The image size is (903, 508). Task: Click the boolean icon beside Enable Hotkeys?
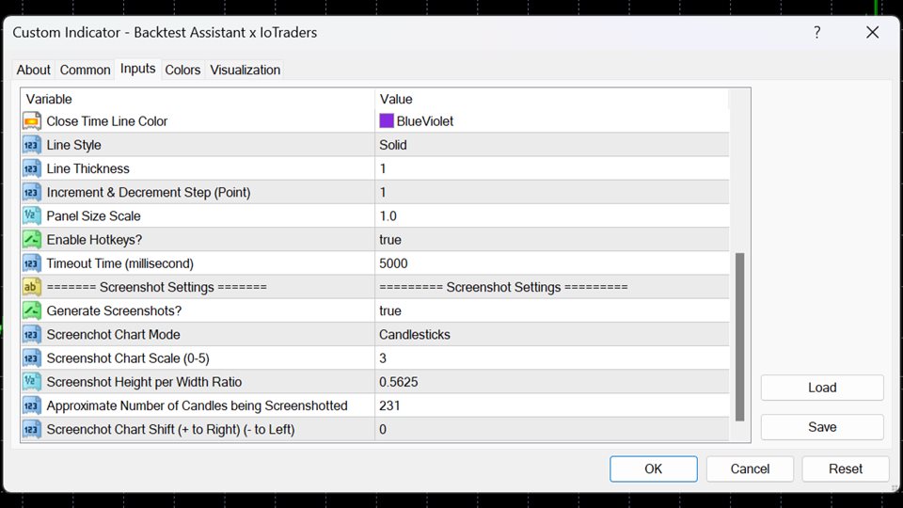pyautogui.click(x=32, y=240)
